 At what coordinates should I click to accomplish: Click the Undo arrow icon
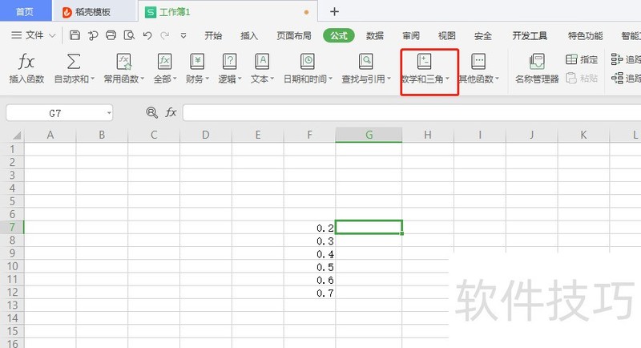point(147,35)
